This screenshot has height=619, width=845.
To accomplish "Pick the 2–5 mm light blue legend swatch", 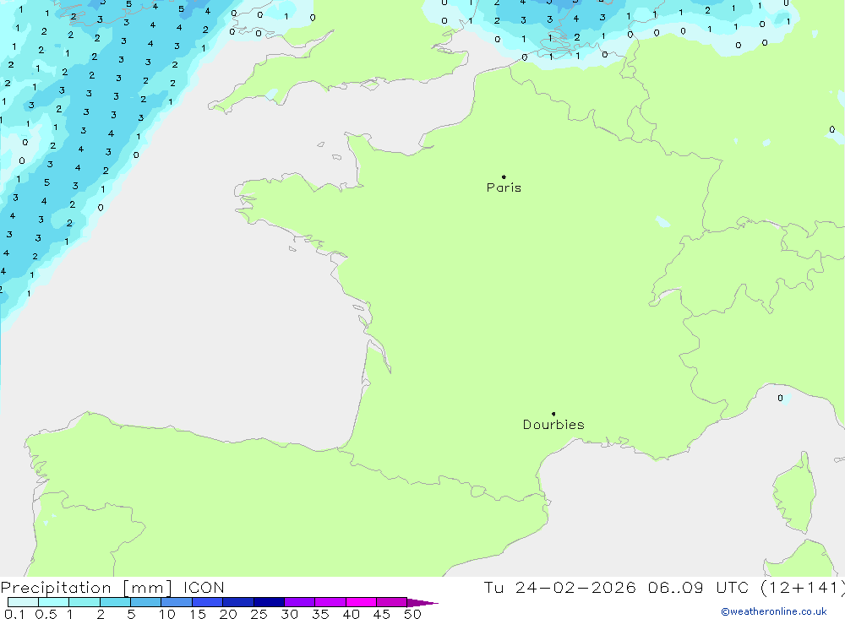I will point(115,602).
